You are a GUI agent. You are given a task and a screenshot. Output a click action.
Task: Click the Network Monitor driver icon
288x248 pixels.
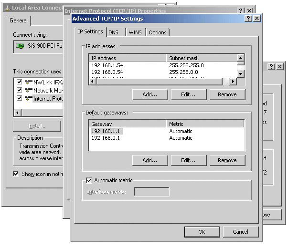tap(29, 90)
